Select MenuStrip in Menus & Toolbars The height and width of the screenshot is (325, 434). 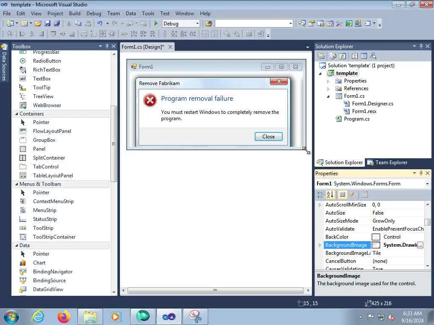[x=45, y=210]
